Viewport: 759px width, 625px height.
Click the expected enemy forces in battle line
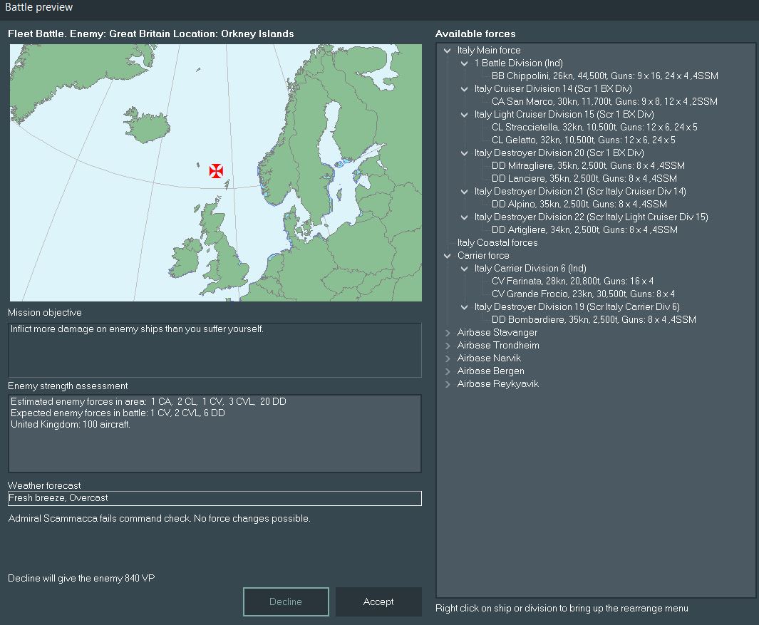[x=118, y=413]
